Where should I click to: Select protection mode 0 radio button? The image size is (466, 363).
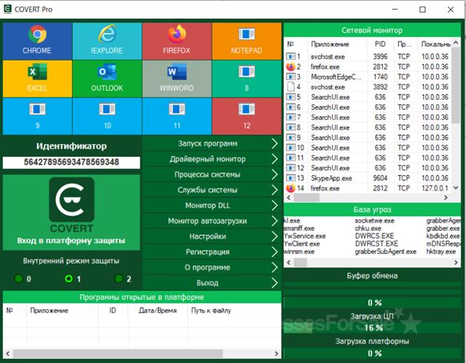pos(19,279)
